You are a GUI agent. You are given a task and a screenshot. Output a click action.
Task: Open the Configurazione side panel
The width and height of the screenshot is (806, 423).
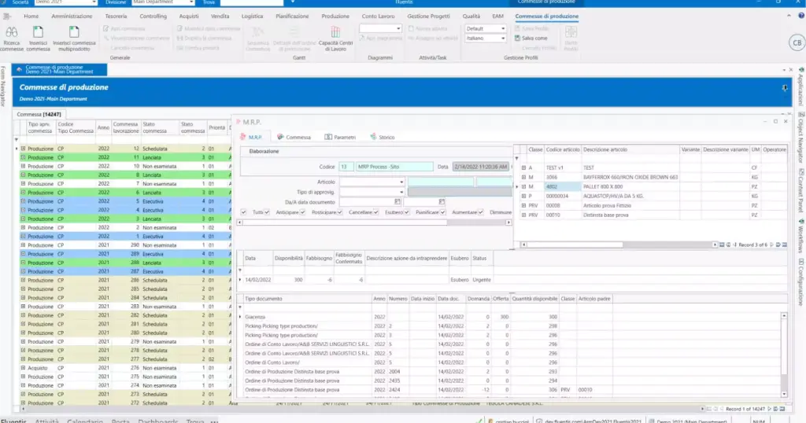[800, 281]
